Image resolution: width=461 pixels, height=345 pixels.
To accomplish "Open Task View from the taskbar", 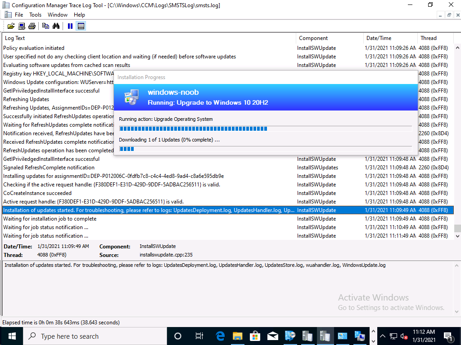I will [199, 336].
